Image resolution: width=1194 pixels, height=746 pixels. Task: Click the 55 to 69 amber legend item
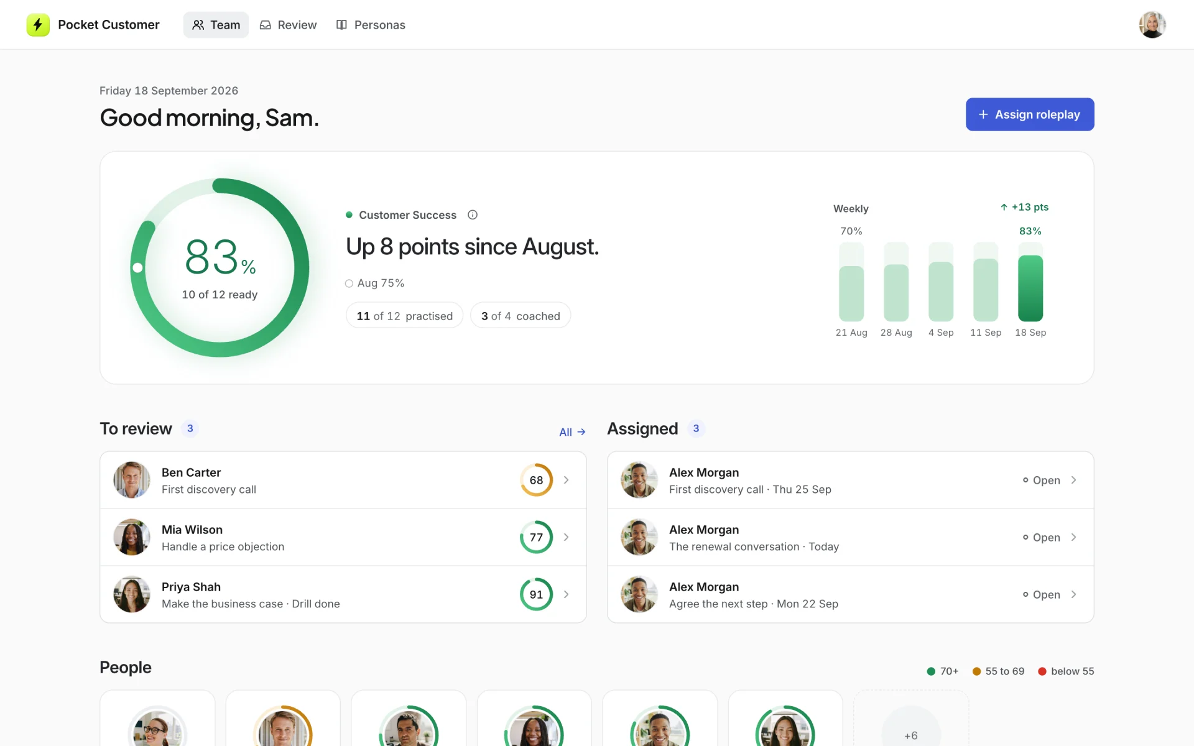(x=998, y=671)
